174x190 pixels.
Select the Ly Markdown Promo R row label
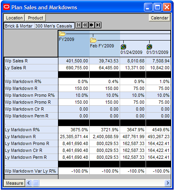click(31, 143)
